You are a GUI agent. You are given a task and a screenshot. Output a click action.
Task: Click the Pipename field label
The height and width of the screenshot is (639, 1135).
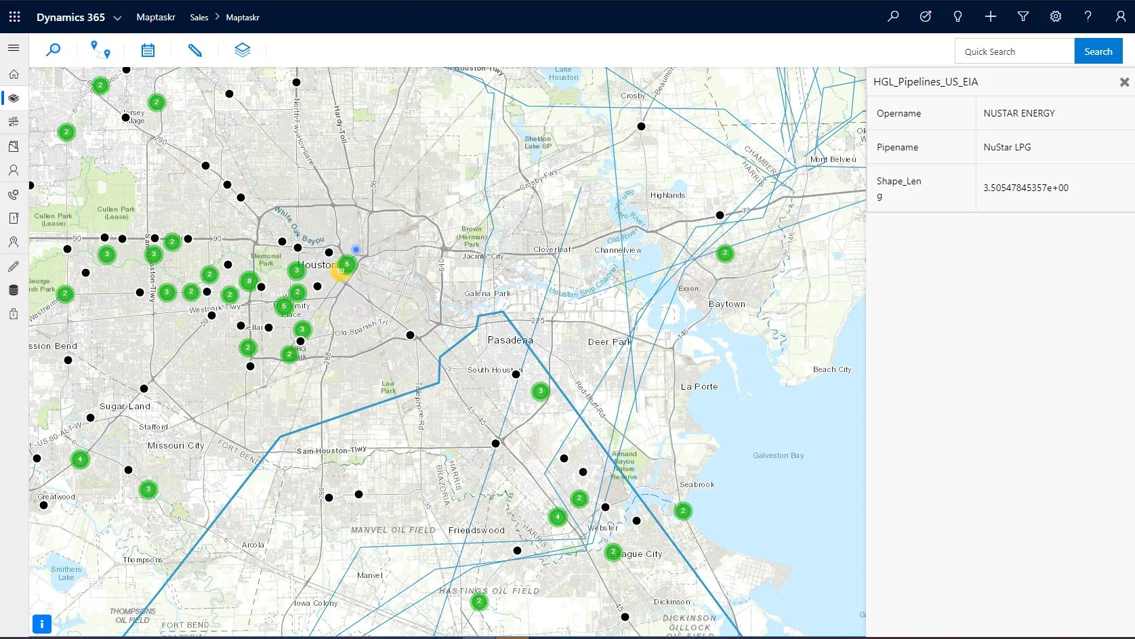897,147
